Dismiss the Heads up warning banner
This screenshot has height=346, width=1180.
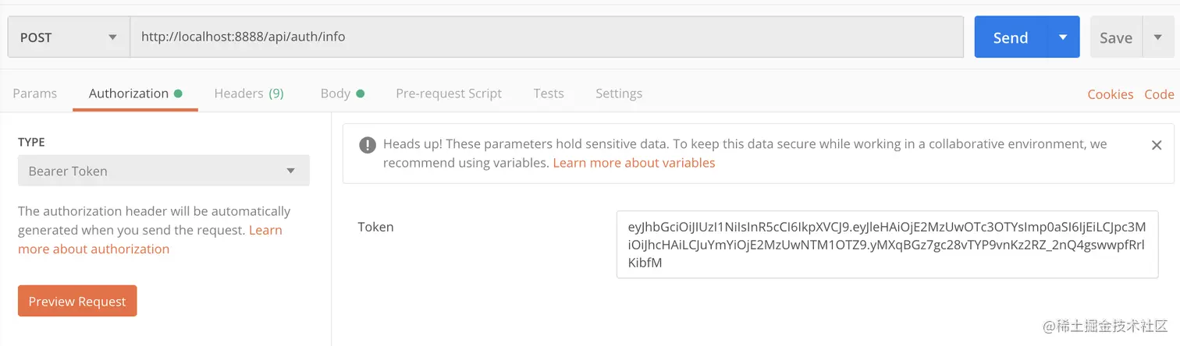[1157, 145]
